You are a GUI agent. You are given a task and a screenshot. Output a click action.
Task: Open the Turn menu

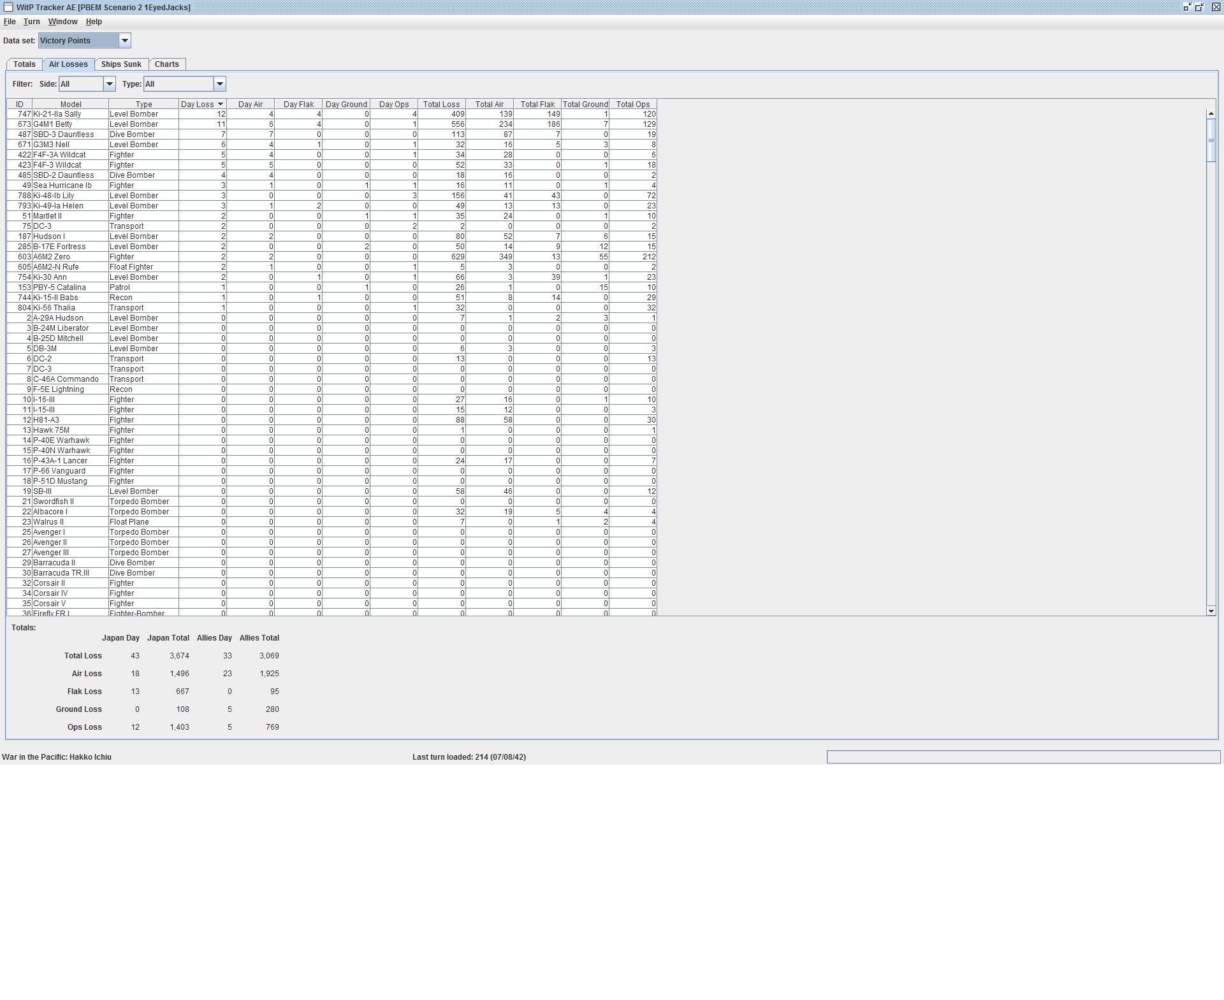click(x=31, y=22)
